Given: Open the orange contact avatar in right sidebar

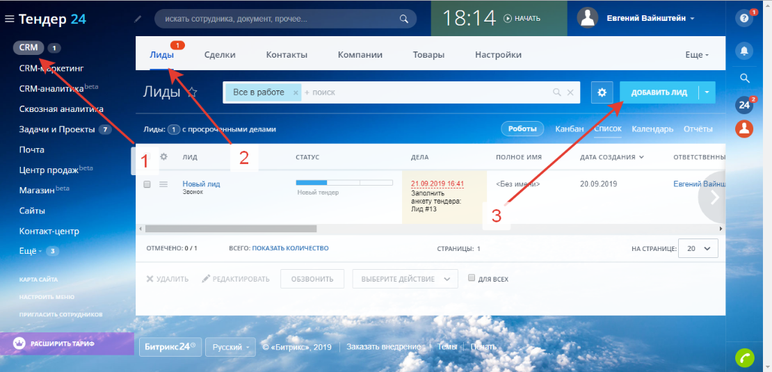Looking at the screenshot, I should [744, 129].
